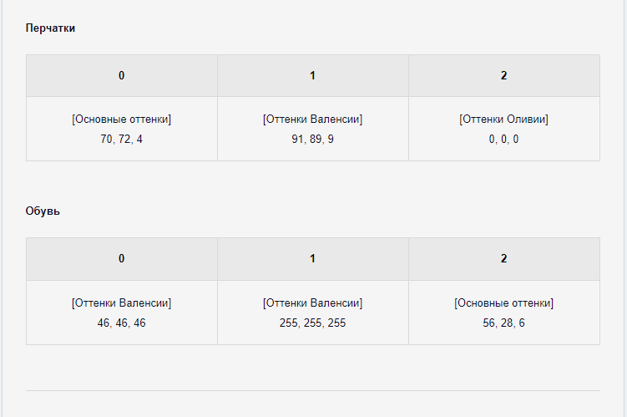This screenshot has height=417, width=627.
Task: Click [Основные оттенки] label in Перчатки table
Action: click(122, 120)
